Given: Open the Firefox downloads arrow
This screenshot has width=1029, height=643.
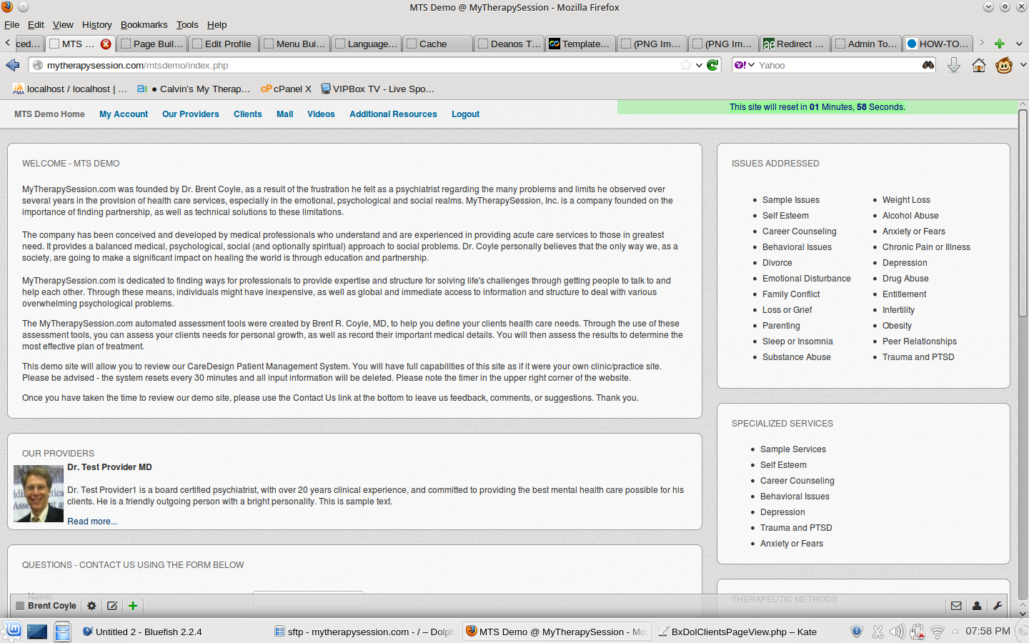Looking at the screenshot, I should coord(953,65).
